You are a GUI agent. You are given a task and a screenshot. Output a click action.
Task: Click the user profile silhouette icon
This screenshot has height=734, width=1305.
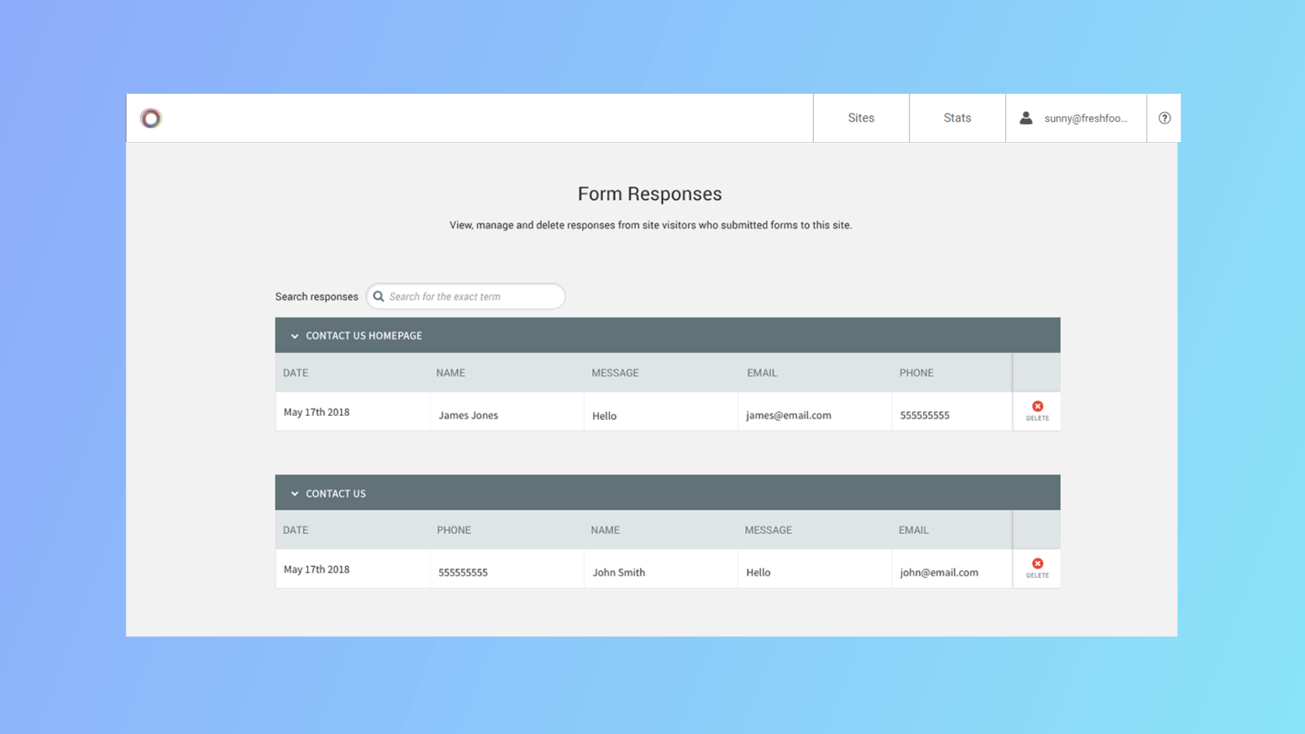coord(1026,118)
